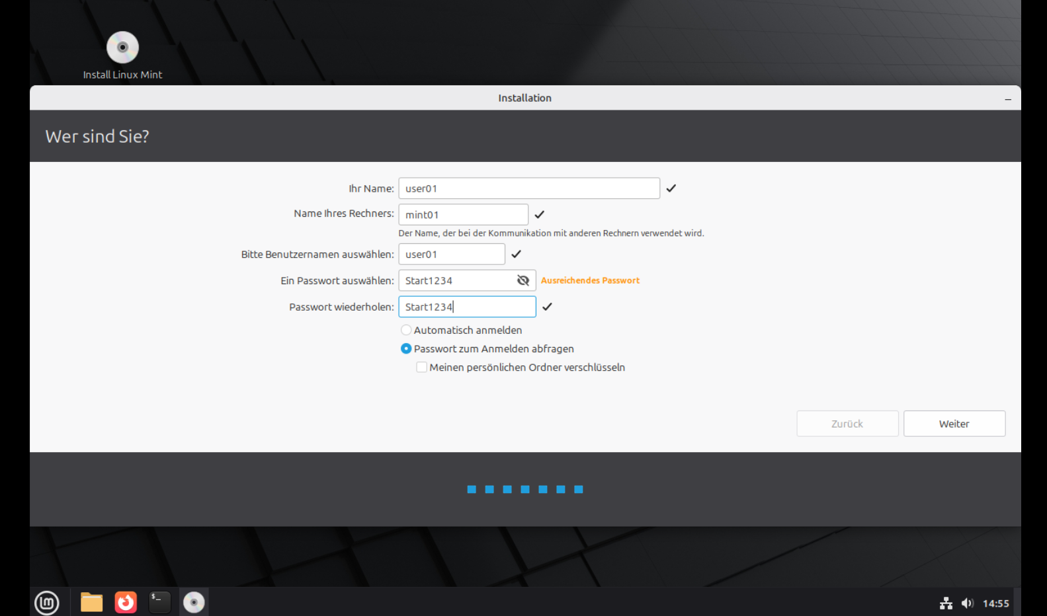1047x616 pixels.
Task: Open the network status tray icon
Action: (x=946, y=603)
